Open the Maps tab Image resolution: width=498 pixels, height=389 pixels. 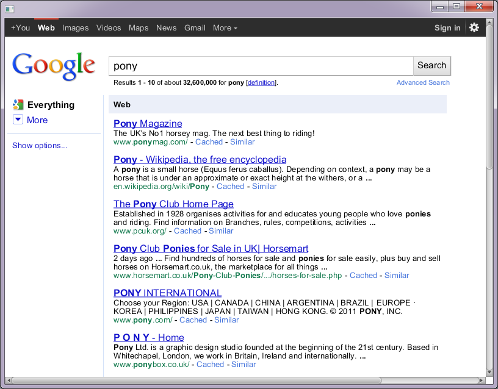[139, 28]
